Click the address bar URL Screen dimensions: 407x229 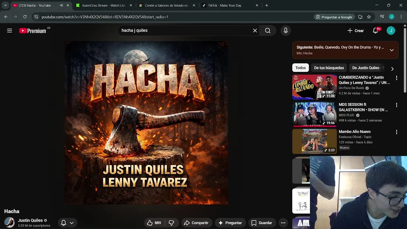tap(105, 17)
